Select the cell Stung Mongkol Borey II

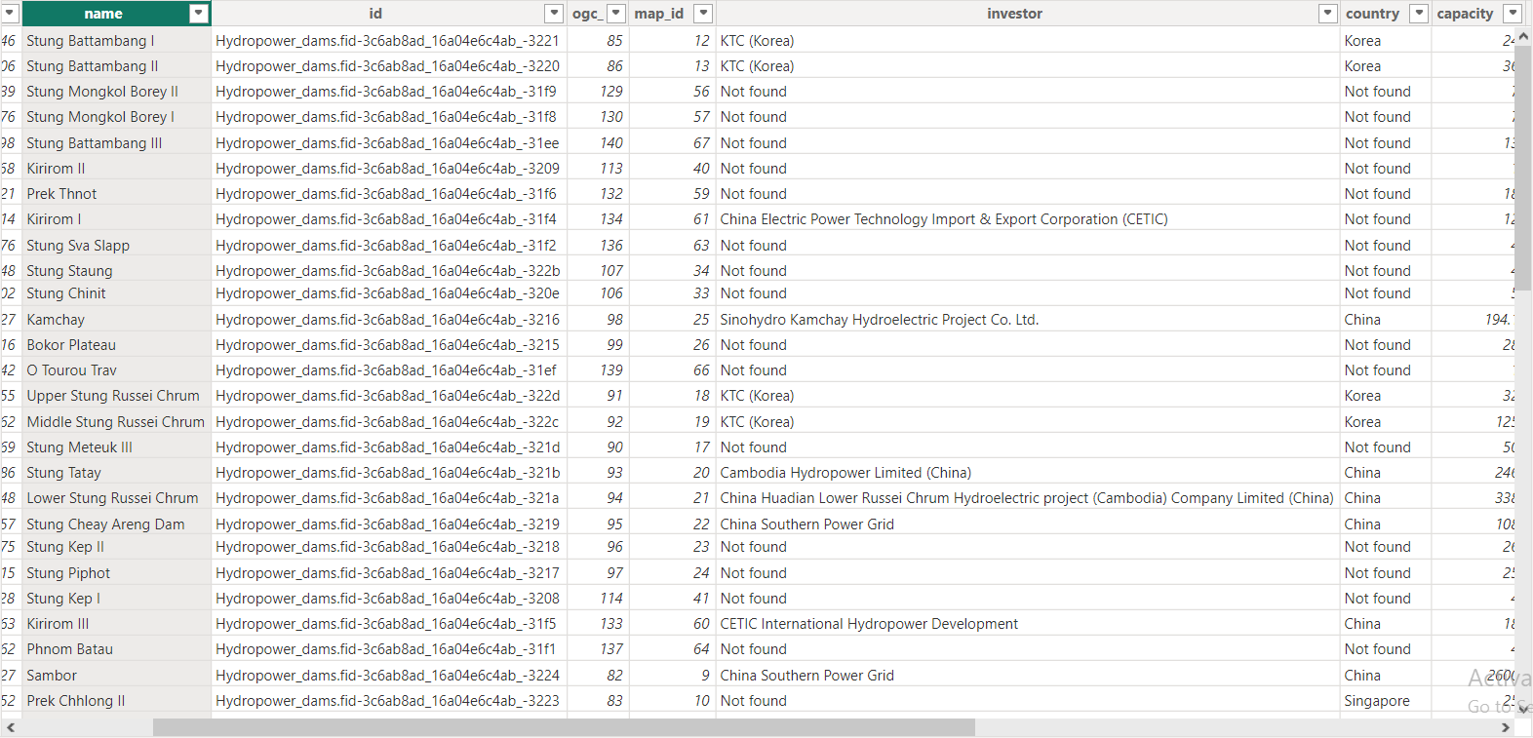coord(116,92)
